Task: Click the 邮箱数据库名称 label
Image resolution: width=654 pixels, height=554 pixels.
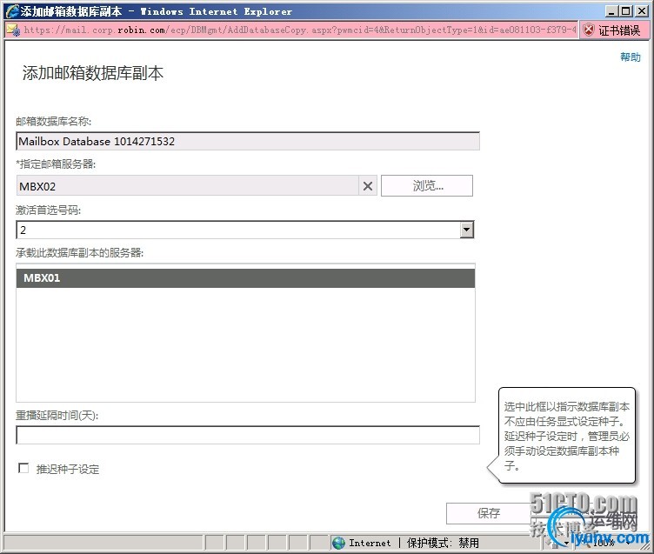Action: click(x=53, y=122)
